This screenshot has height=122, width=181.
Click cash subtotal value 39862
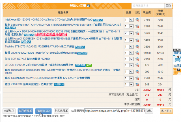[147, 90]
